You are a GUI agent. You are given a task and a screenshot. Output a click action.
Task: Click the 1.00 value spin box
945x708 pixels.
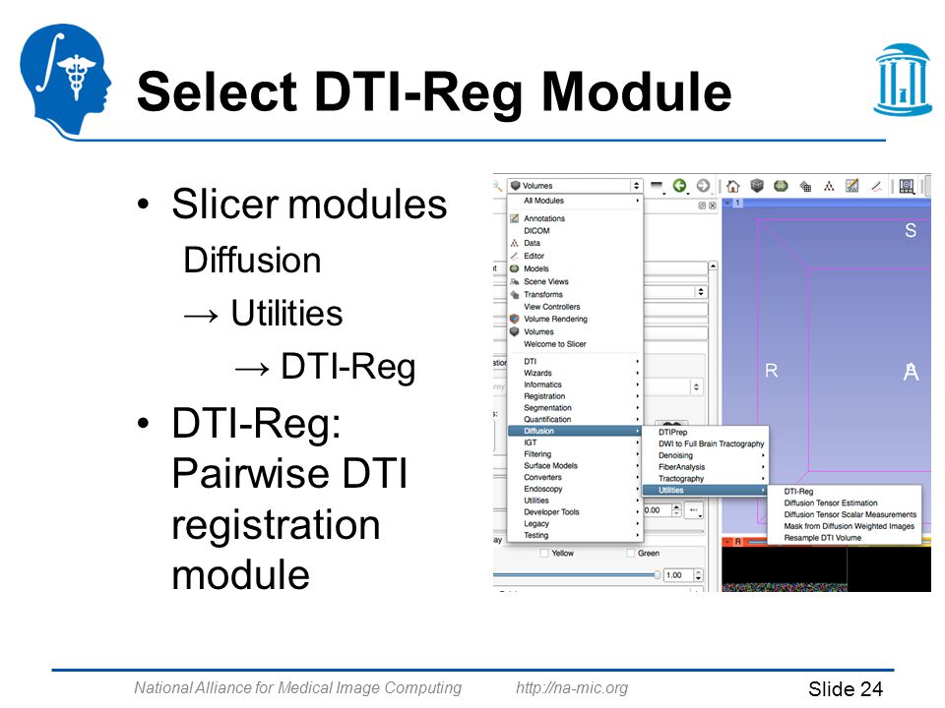(x=683, y=575)
